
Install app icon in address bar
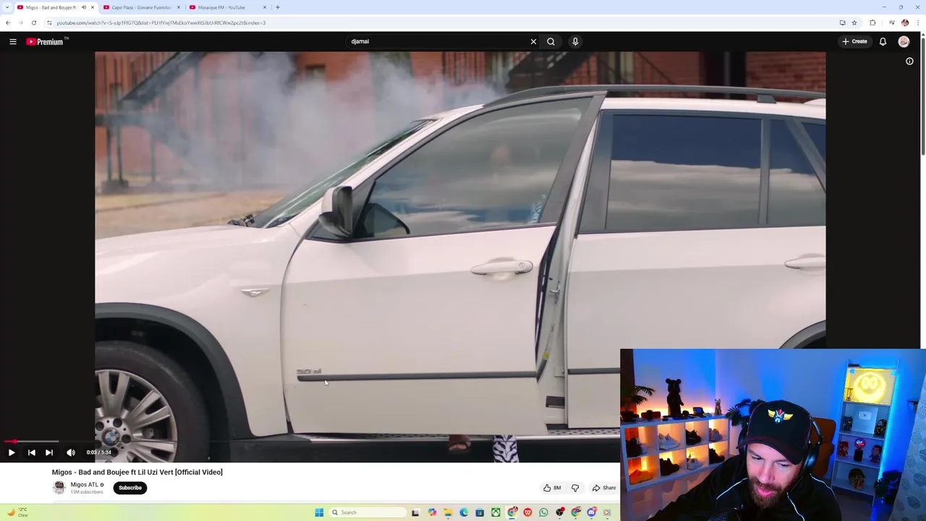click(842, 22)
